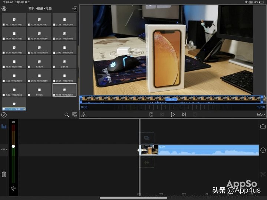Image resolution: width=267 pixels, height=200 pixels.
Task: Tap the timeline ruler at the 1:00 mark
Action: (184, 194)
